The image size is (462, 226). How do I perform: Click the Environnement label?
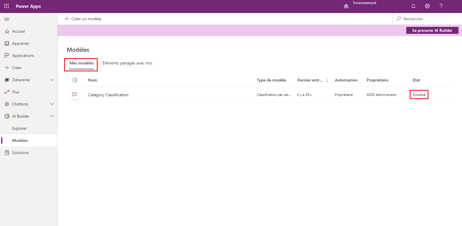(x=365, y=3)
